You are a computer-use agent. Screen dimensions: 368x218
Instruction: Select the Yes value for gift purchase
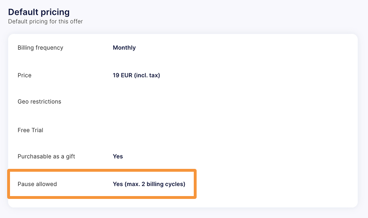[118, 156]
